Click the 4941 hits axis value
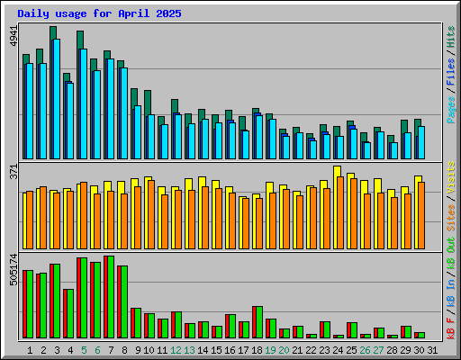The image size is (461, 360). click(x=14, y=36)
